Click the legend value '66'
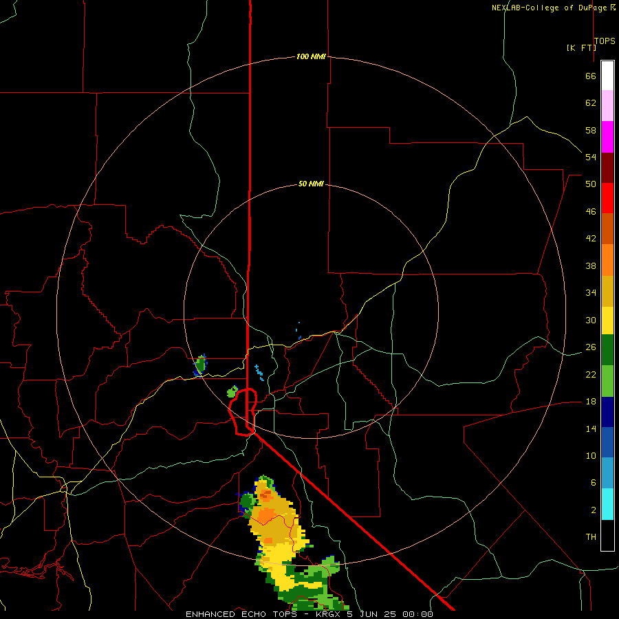The height and width of the screenshot is (619, 619). tap(591, 76)
